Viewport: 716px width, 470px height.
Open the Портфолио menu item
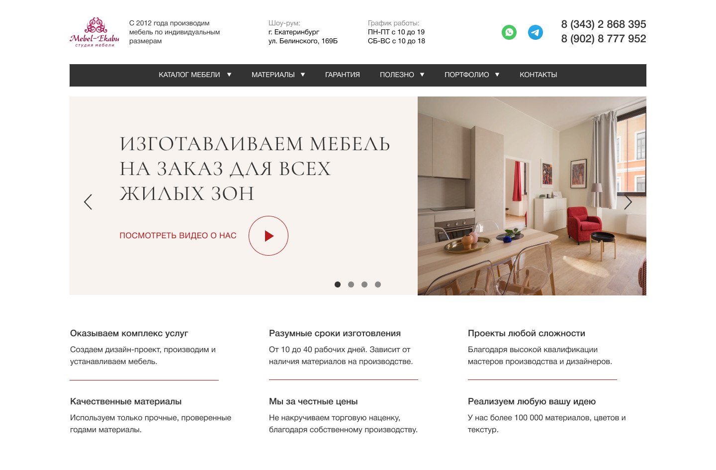point(467,75)
